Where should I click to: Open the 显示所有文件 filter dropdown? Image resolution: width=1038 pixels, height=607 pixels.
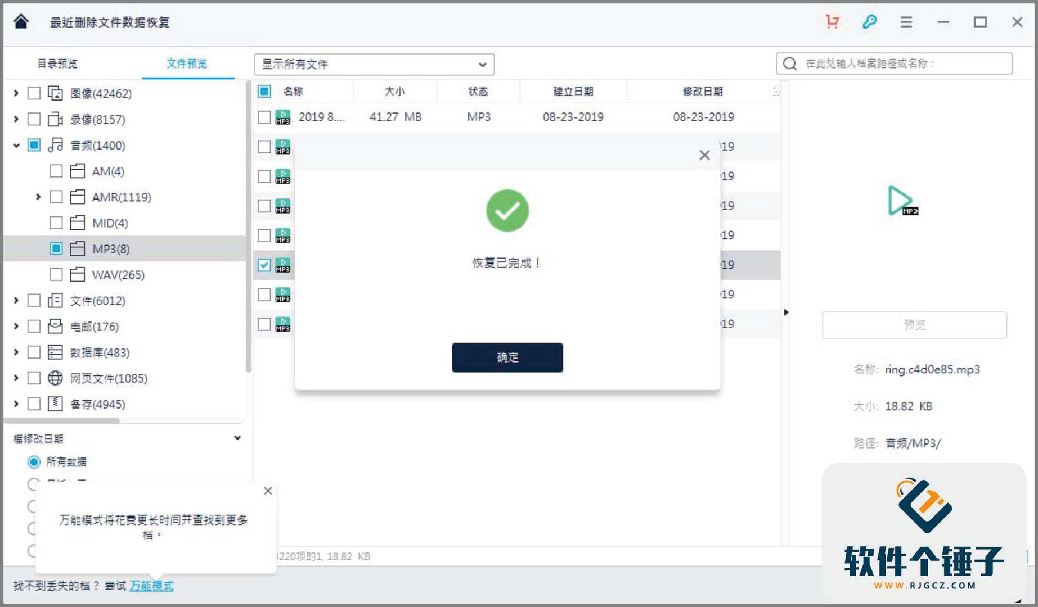click(374, 64)
